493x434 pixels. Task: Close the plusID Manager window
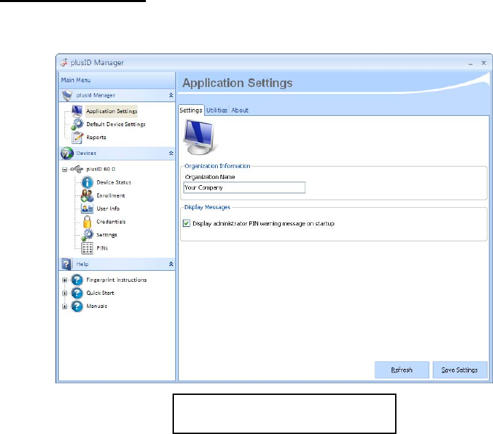point(483,63)
